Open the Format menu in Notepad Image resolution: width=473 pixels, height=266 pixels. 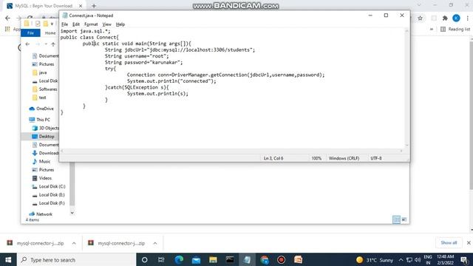(91, 24)
